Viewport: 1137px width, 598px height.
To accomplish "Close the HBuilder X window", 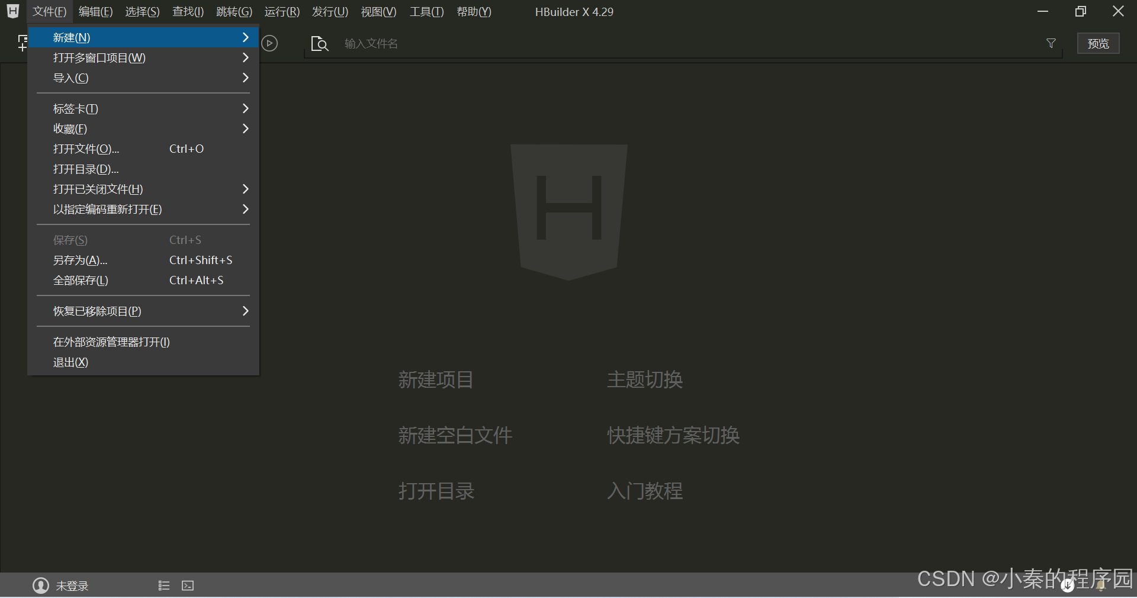I will pos(1118,11).
